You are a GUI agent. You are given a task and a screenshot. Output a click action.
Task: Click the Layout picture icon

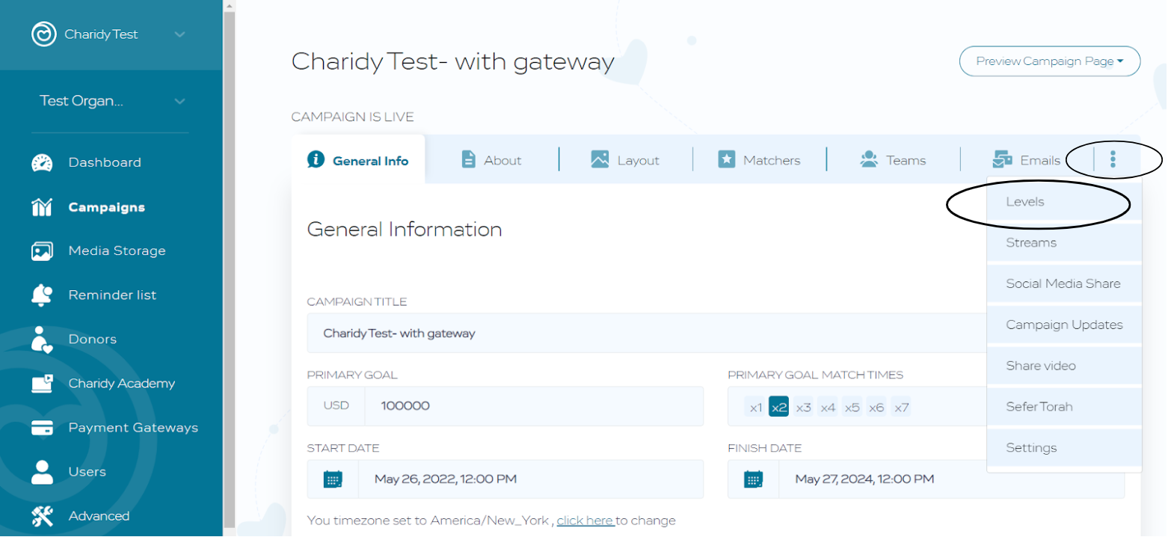click(x=600, y=159)
